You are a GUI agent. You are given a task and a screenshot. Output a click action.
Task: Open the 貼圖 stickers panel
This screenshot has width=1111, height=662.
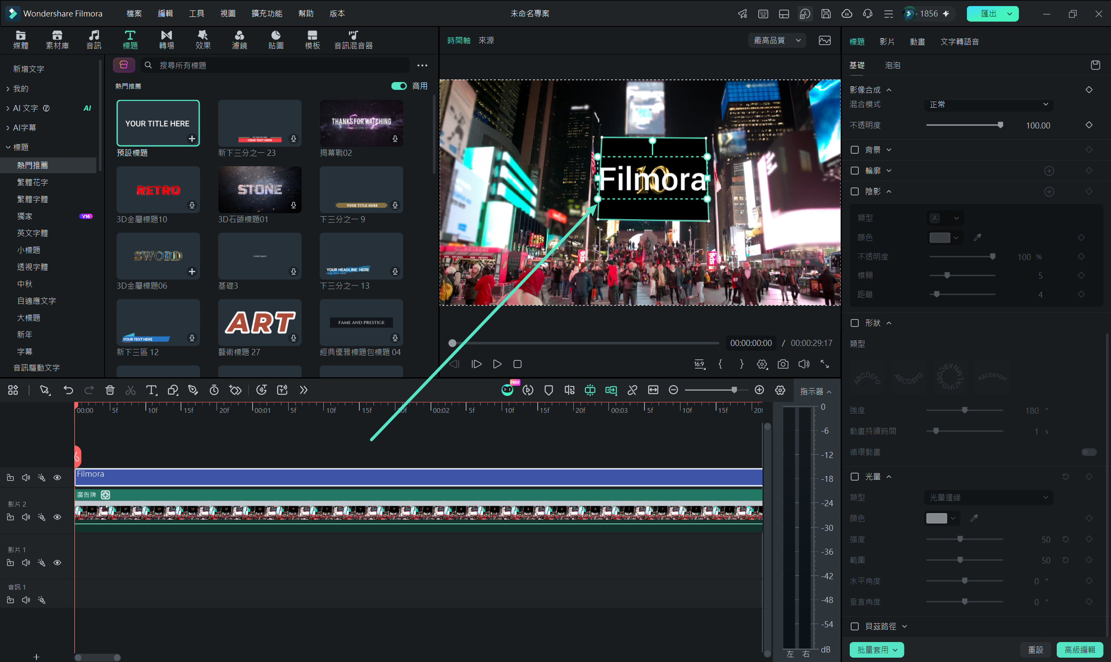coord(276,40)
